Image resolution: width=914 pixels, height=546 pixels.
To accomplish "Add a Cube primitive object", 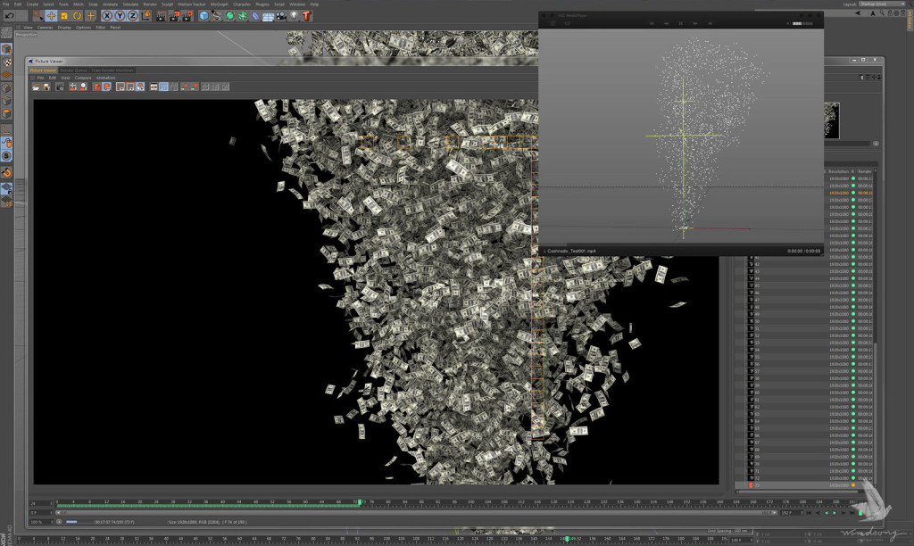I will pyautogui.click(x=204, y=16).
